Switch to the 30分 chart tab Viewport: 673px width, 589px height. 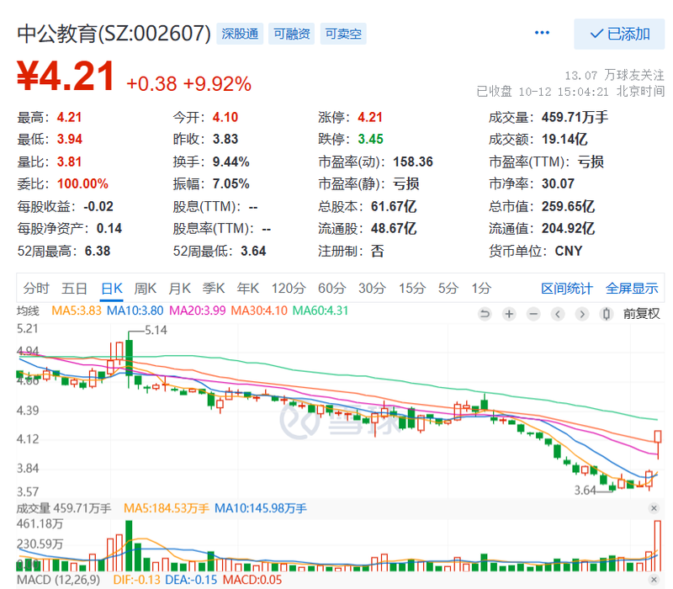tap(372, 288)
